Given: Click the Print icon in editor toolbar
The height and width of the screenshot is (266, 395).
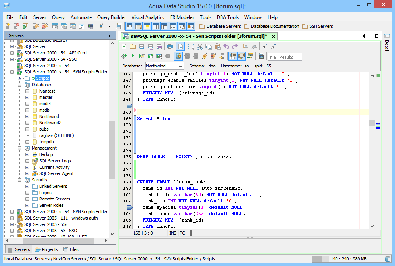Looking at the screenshot, I should click(x=170, y=46).
